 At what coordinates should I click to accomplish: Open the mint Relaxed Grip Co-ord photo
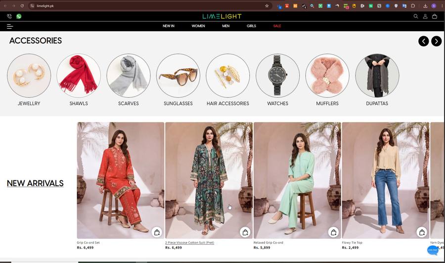click(x=297, y=180)
